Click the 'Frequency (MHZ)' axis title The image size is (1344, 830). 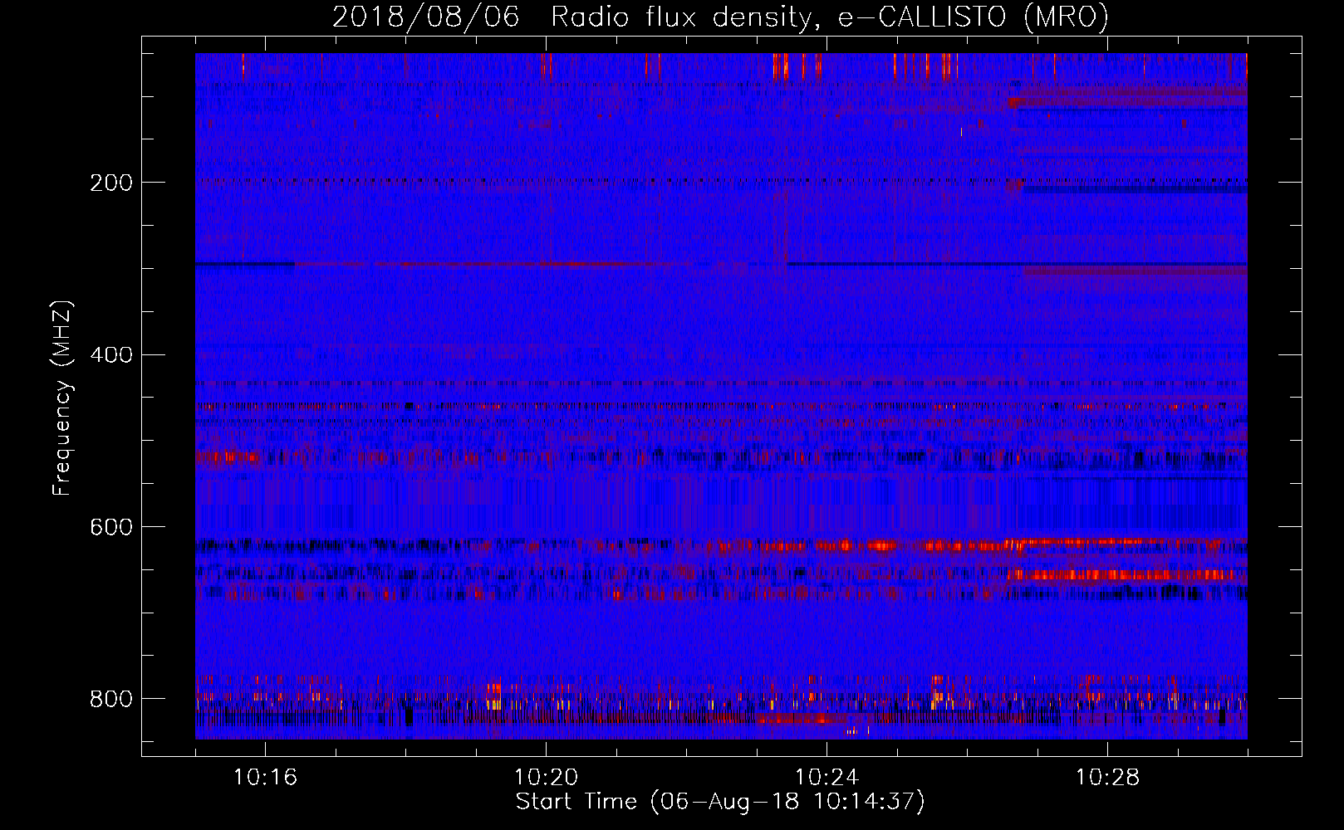click(x=62, y=398)
